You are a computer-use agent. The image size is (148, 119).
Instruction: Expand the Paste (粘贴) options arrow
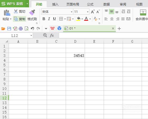[x=11, y=19]
